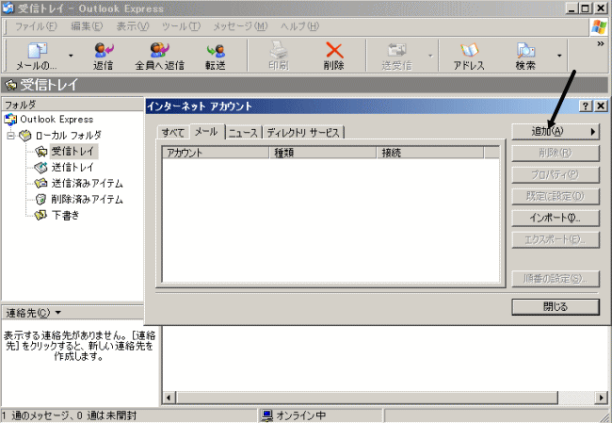Open the メッセージ(M) menu
The height and width of the screenshot is (423, 612).
[x=240, y=26]
